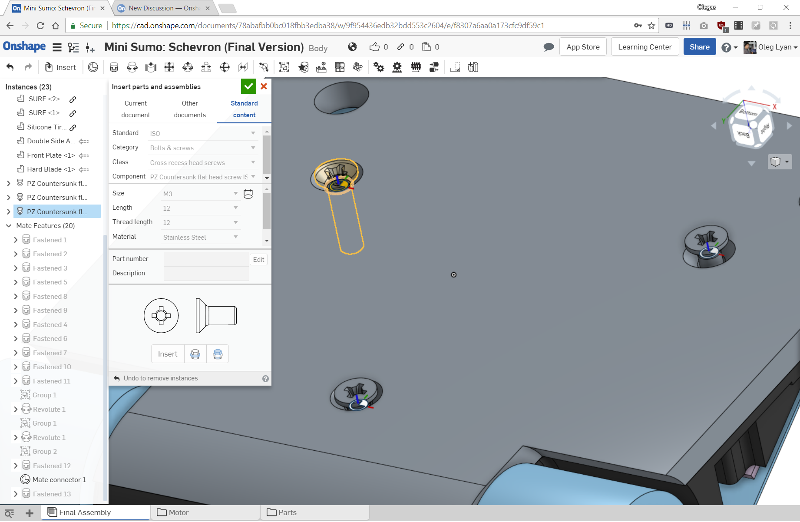Image resolution: width=800 pixels, height=522 pixels.
Task: Click the Redo arrow in toolbar
Action: click(28, 67)
